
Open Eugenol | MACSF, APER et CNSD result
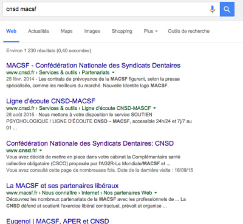[x=58, y=221]
